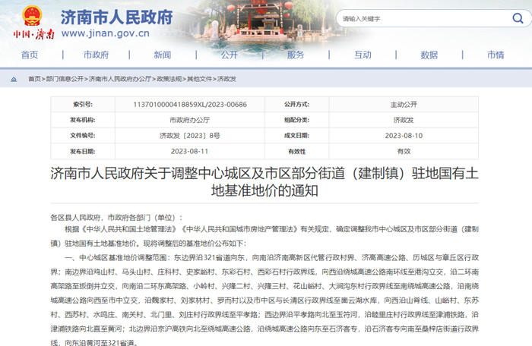Go to the 市政府 navigation tab
Viewport: 532px width, 346px height.
coord(96,55)
